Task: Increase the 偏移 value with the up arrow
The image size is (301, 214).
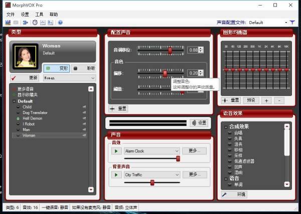Action: coord(201,71)
